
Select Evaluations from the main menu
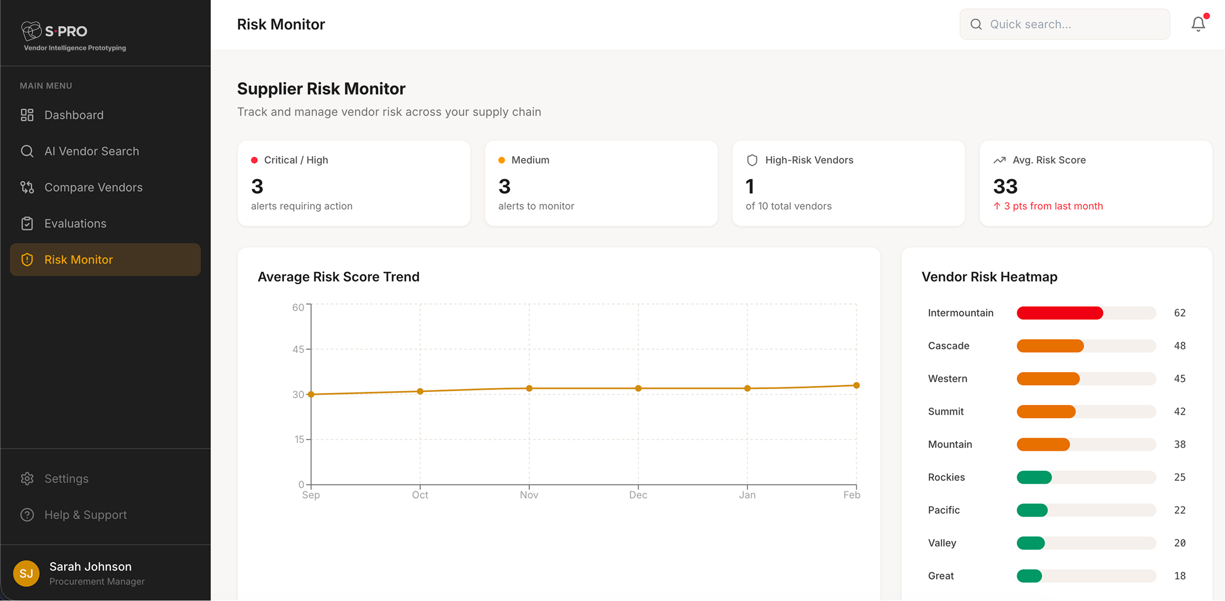tap(75, 223)
